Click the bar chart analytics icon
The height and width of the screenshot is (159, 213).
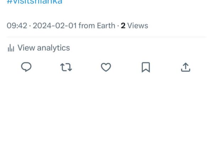(11, 48)
